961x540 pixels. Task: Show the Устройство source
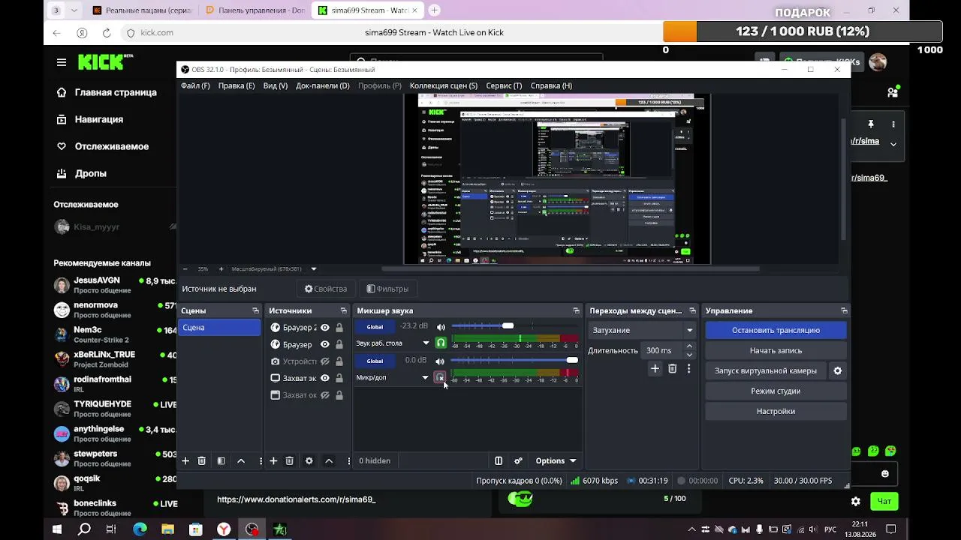(325, 361)
